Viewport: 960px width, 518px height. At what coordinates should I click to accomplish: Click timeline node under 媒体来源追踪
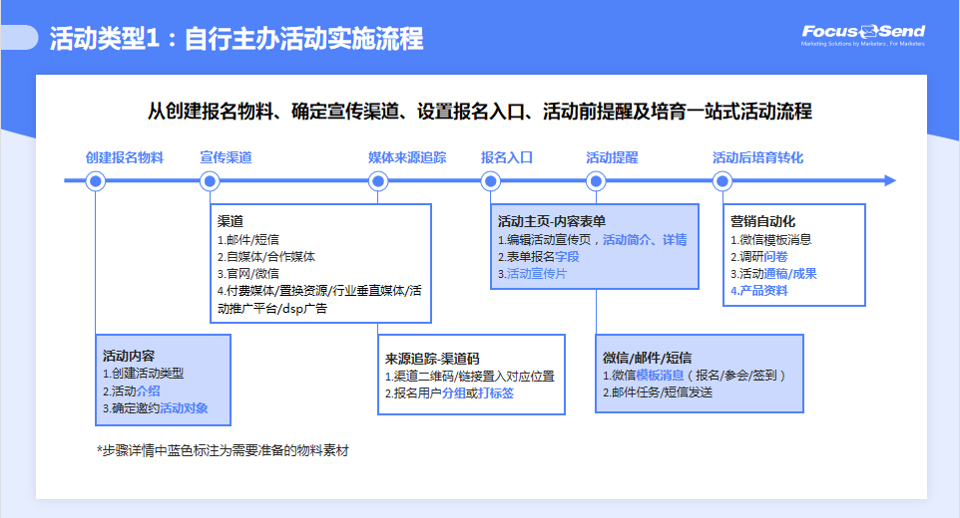pos(378,181)
